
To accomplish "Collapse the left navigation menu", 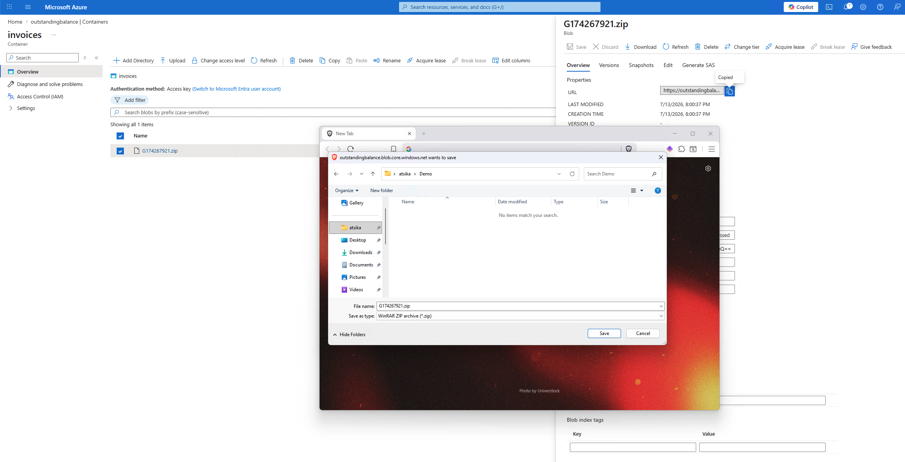I will click(x=96, y=58).
